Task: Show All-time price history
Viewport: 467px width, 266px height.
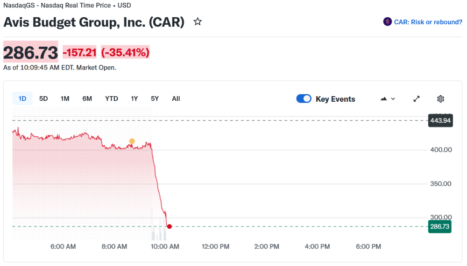Action: coord(176,98)
